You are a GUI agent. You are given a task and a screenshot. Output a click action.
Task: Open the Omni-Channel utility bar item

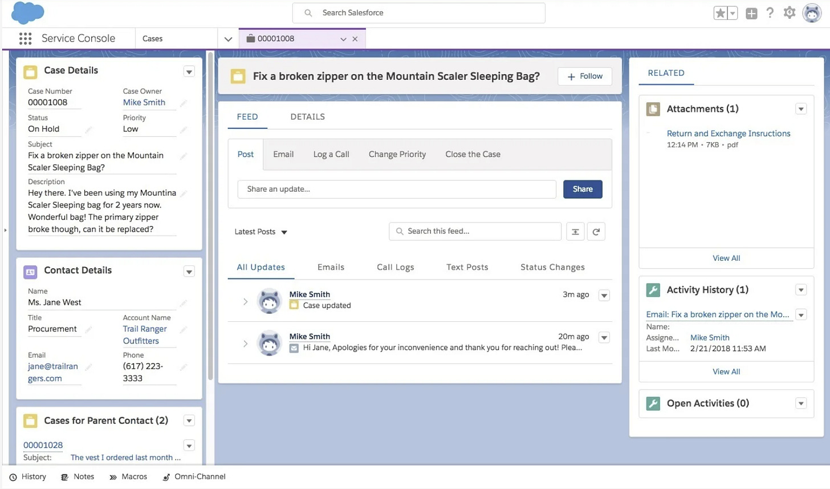(x=194, y=476)
